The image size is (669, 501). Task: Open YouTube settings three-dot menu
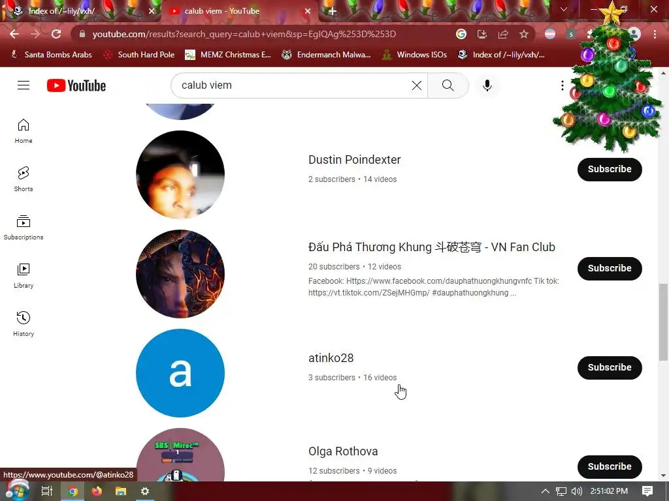click(x=563, y=85)
